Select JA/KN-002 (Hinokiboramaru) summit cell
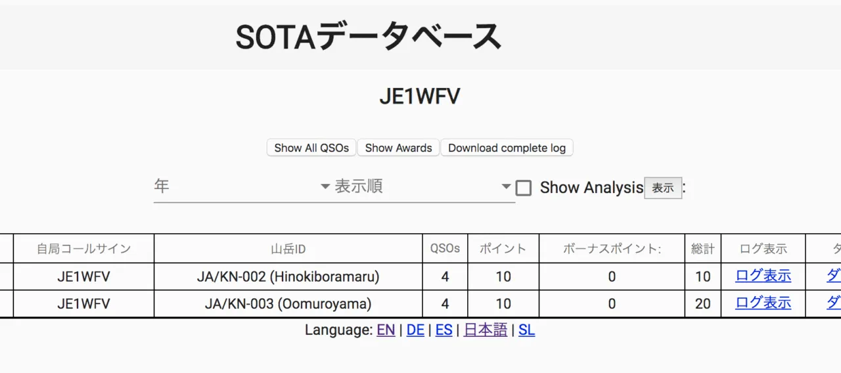Screen dimensions: 841x373 click(x=288, y=277)
